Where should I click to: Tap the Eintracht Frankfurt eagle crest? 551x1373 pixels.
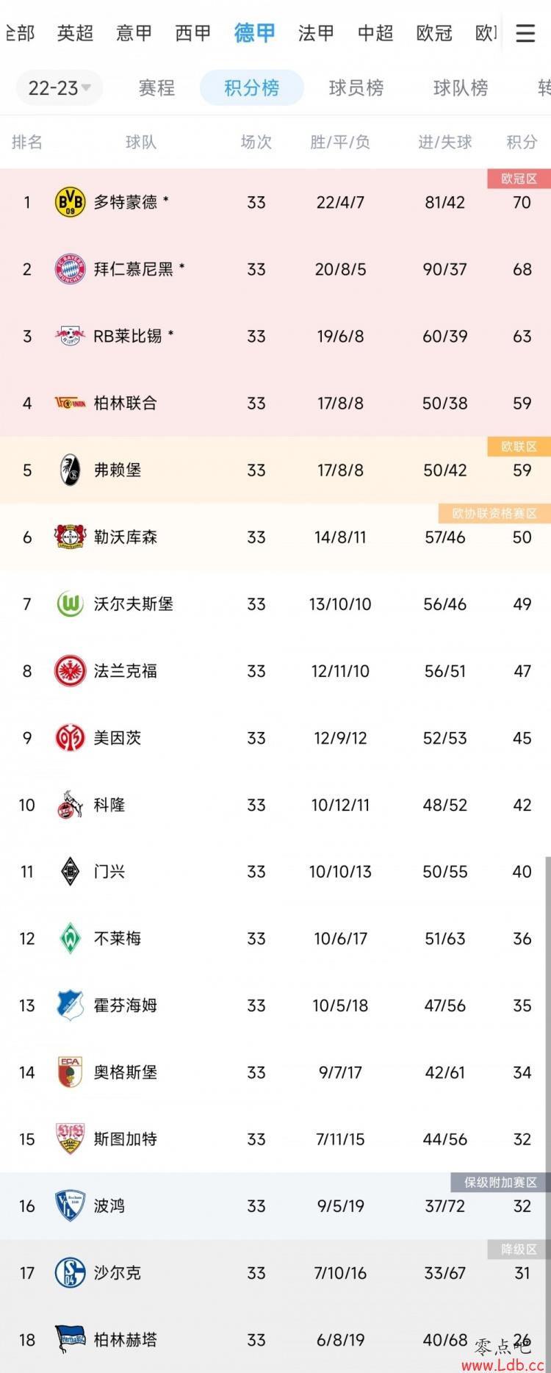pyautogui.click(x=71, y=671)
